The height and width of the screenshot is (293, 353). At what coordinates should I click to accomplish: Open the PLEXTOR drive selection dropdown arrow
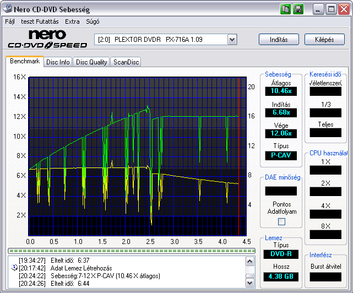(x=232, y=40)
